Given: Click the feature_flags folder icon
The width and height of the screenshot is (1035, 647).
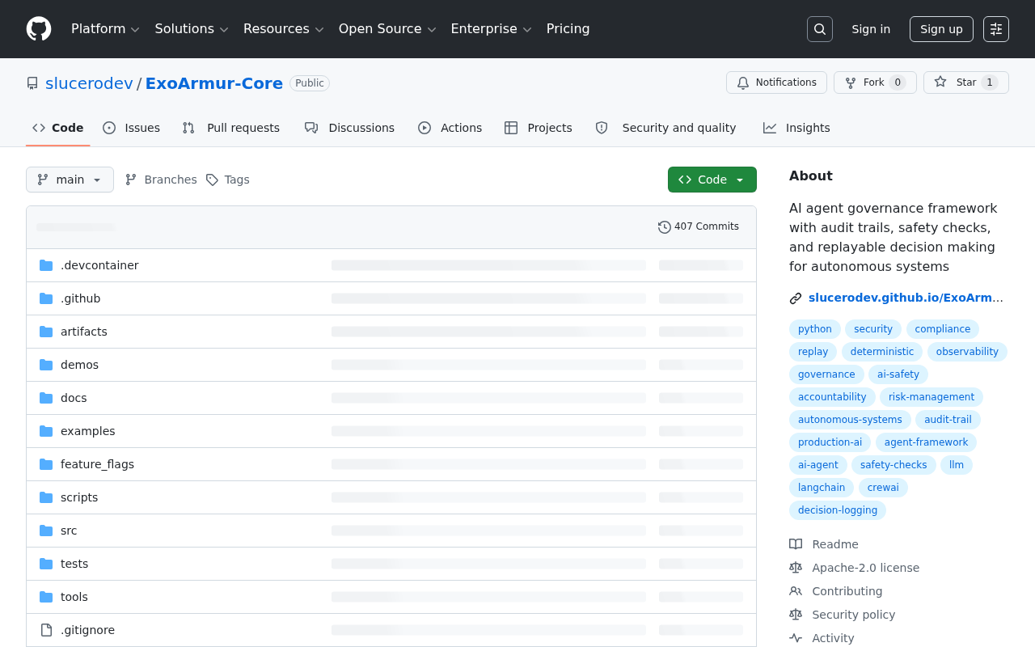Looking at the screenshot, I should [46, 464].
